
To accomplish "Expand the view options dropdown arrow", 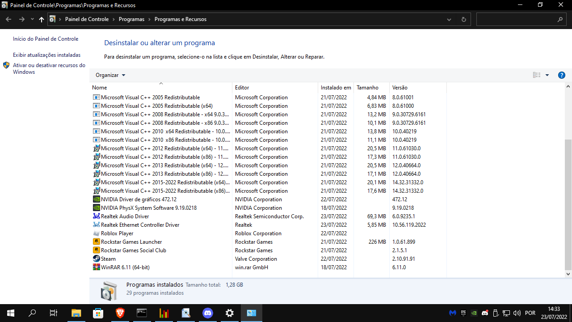I will (x=547, y=75).
